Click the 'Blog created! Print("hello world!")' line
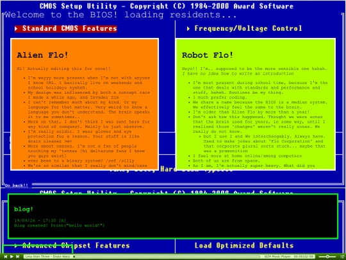The width and height of the screenshot is (346, 260). point(60,225)
